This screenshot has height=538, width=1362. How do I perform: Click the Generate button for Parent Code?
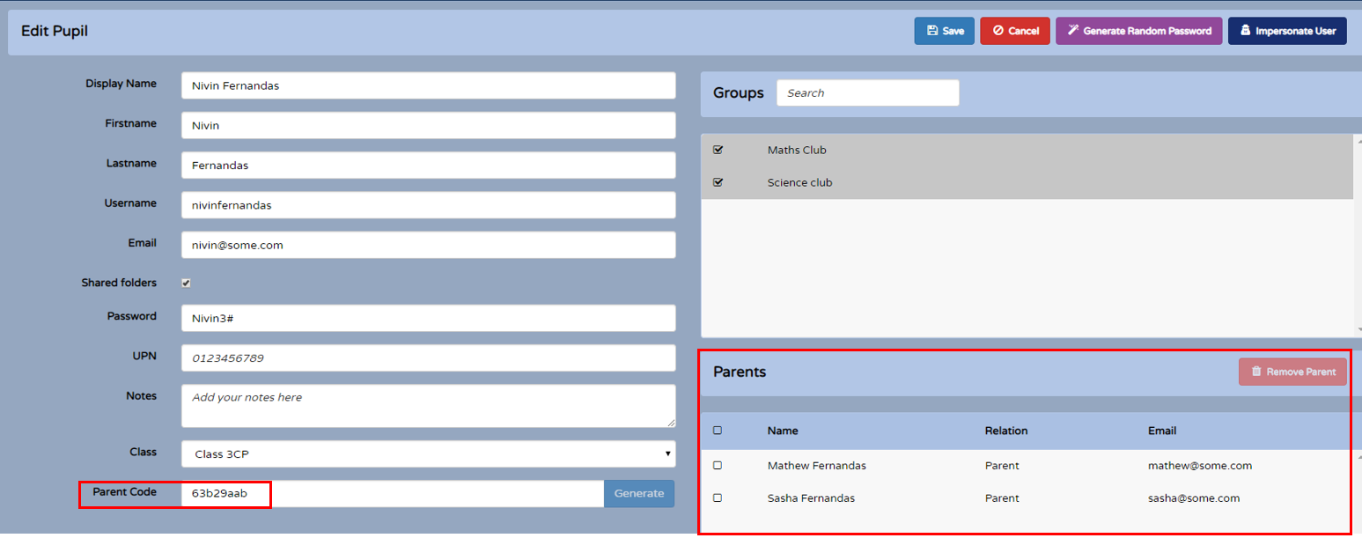[x=639, y=493]
